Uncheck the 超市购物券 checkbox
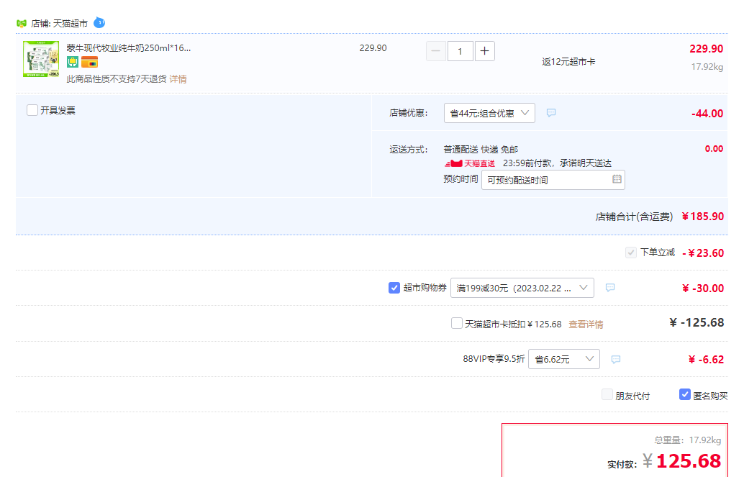The width and height of the screenshot is (744, 477). point(394,288)
